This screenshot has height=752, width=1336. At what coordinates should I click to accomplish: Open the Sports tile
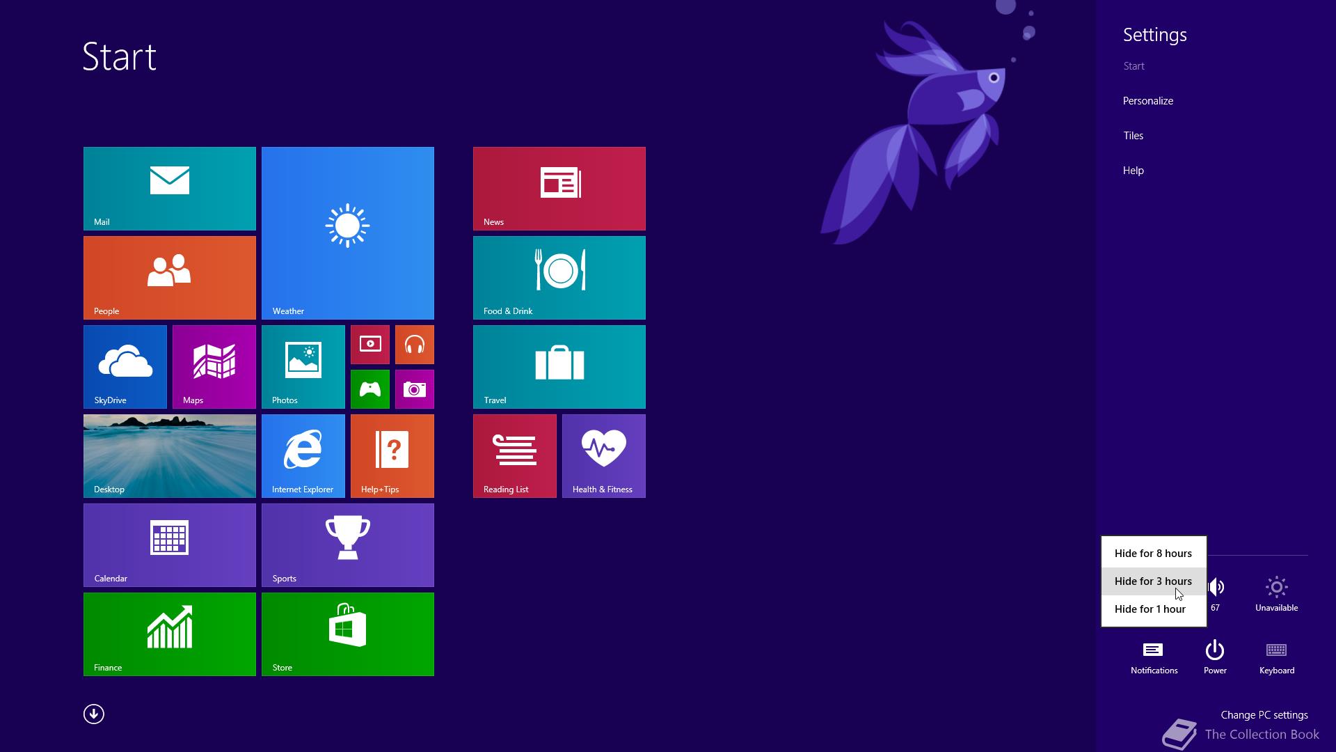click(x=348, y=545)
